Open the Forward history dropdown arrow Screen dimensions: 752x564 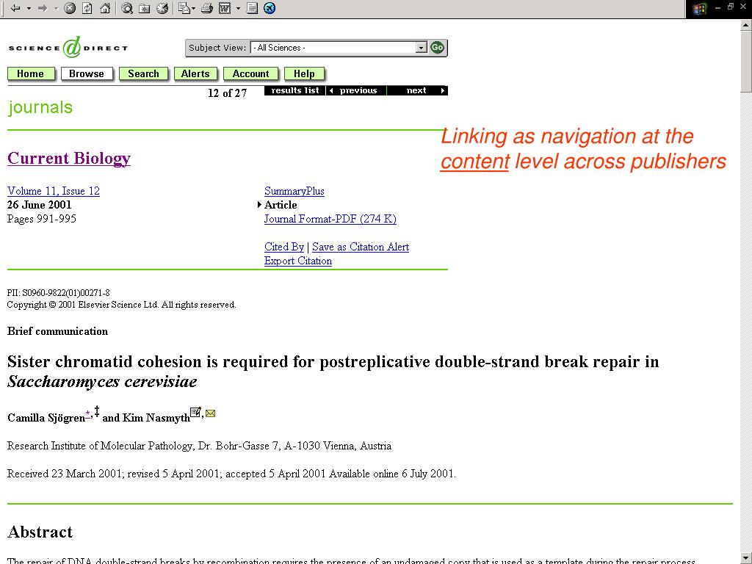[x=55, y=8]
